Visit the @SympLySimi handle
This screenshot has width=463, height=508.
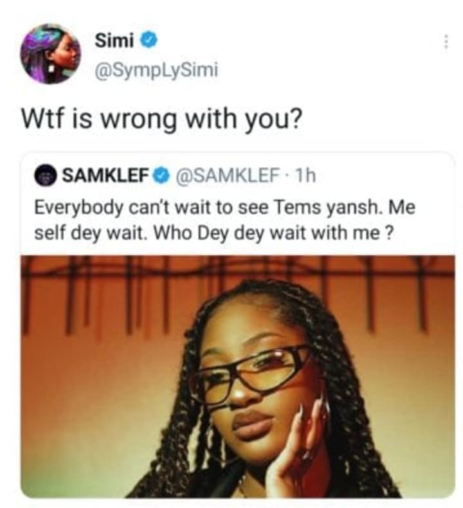(156, 70)
